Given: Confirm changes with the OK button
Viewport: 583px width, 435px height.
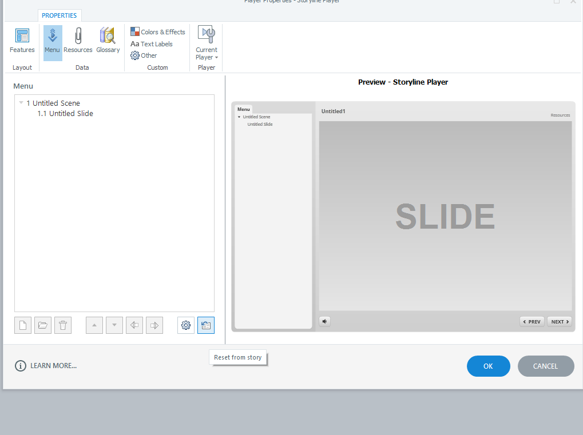Looking at the screenshot, I should (488, 366).
